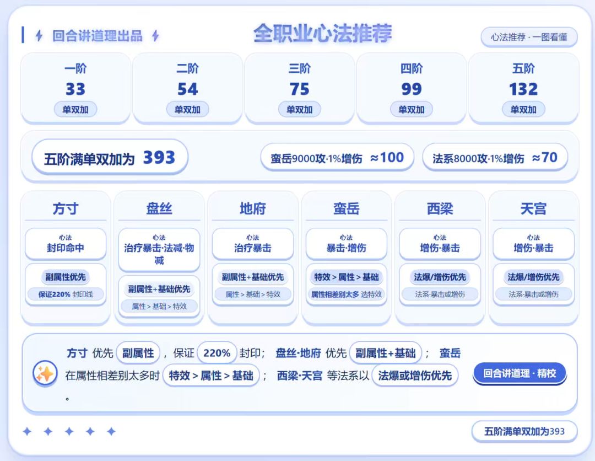Click 保证220% 封印线 label
This screenshot has height=461, width=595.
(x=65, y=294)
